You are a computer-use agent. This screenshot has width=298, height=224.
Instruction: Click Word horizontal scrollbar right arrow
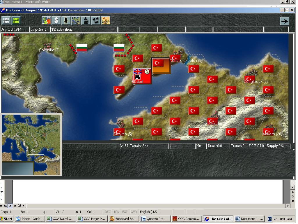point(288,206)
